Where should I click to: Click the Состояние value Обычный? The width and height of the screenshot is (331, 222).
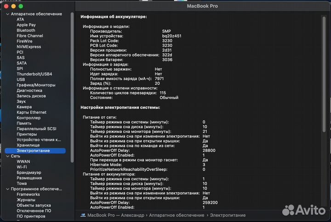pyautogui.click(x=169, y=98)
